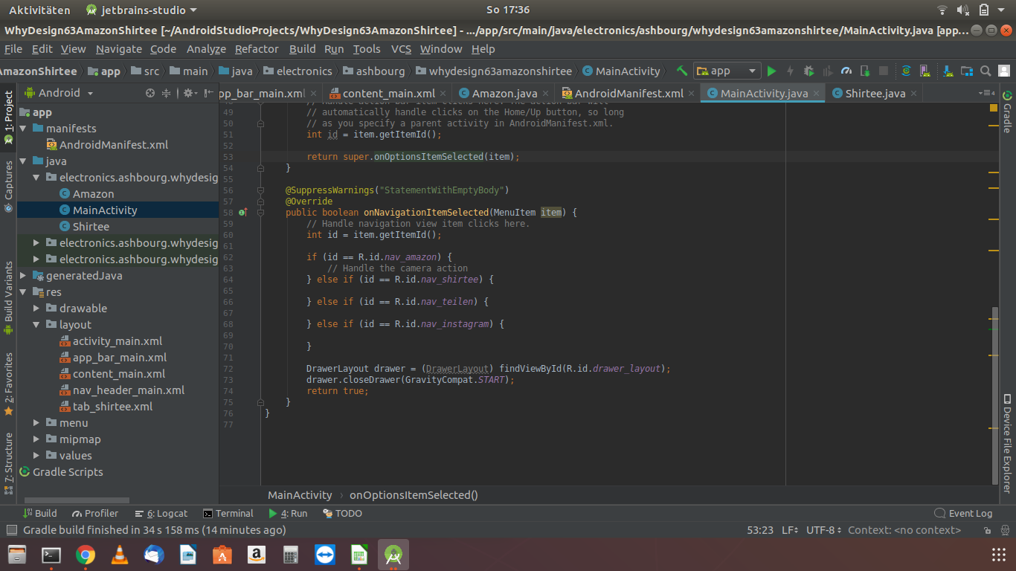Click the Search Everywhere magnifier icon
1016x571 pixels.
point(986,71)
